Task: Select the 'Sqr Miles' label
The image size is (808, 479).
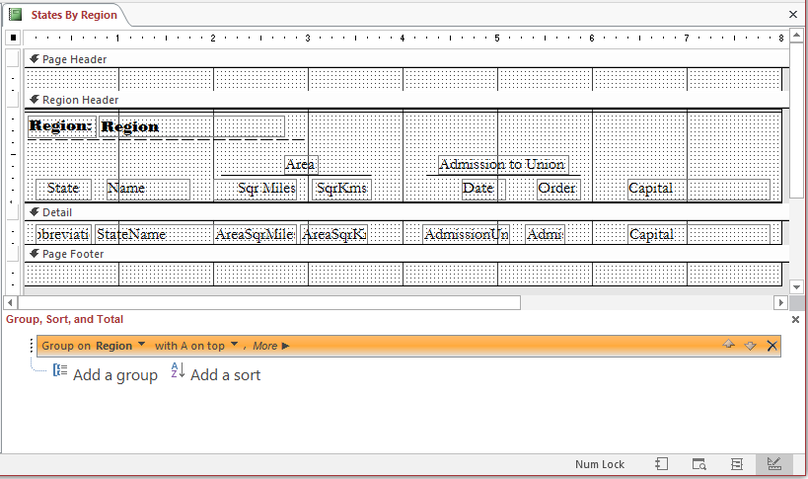Action: point(256,189)
